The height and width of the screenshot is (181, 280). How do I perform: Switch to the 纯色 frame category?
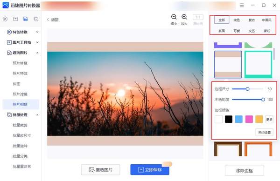[237, 20]
